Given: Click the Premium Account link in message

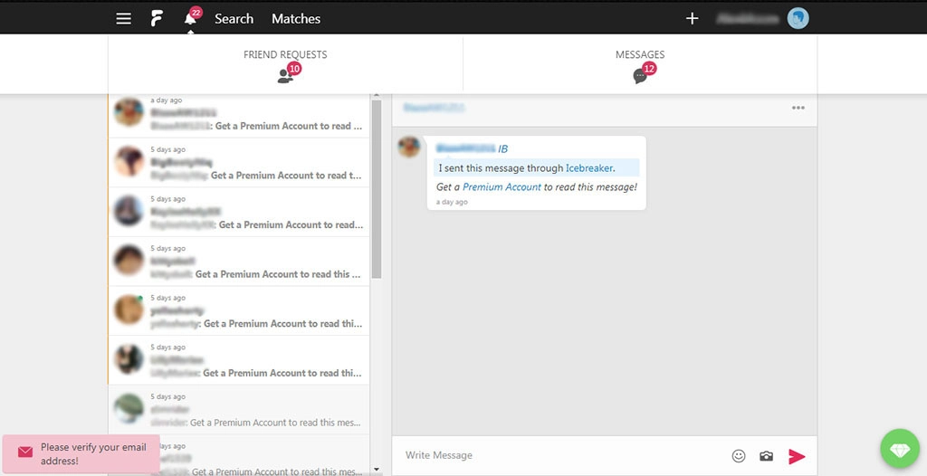Looking at the screenshot, I should pos(502,187).
